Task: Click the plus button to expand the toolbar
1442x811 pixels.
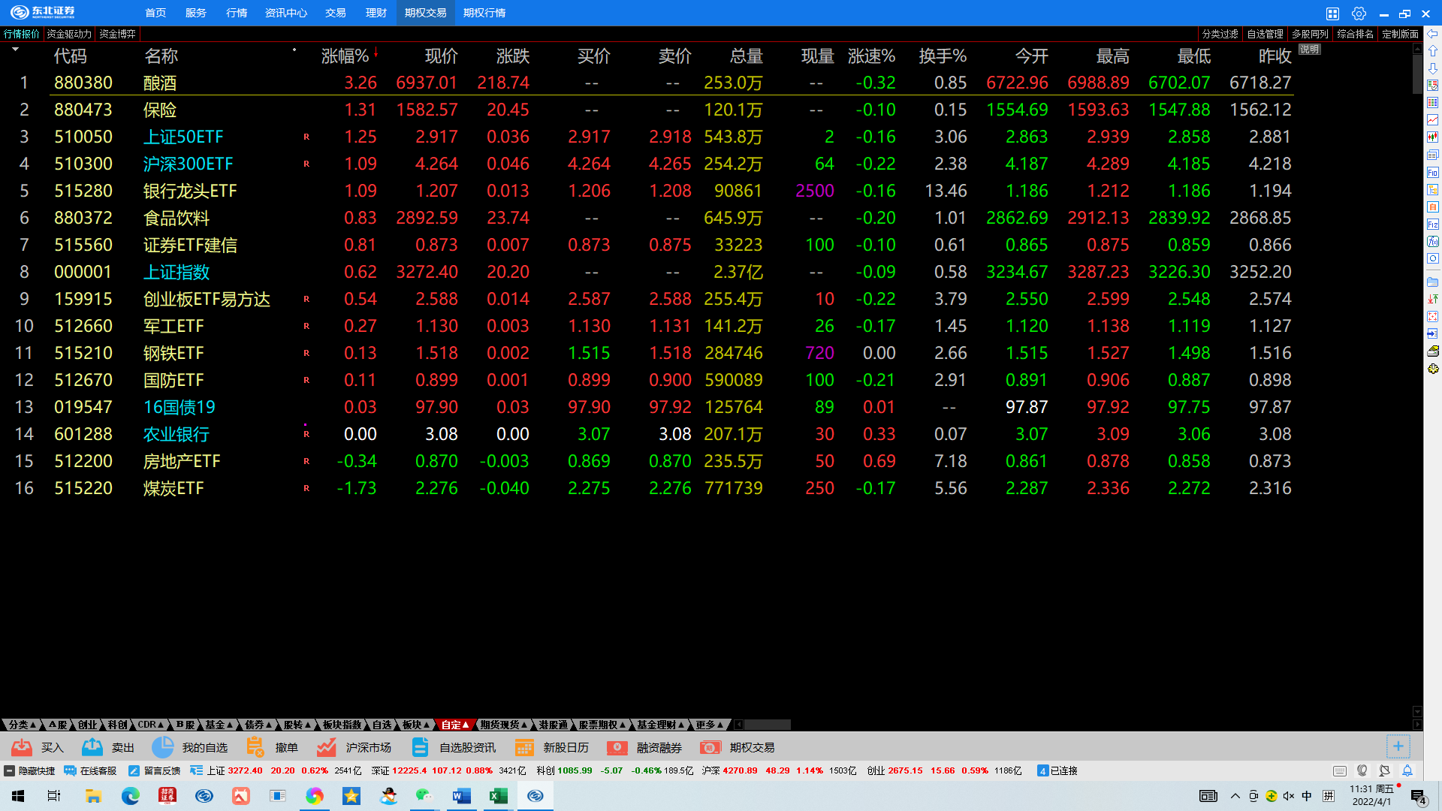Action: tap(1398, 746)
